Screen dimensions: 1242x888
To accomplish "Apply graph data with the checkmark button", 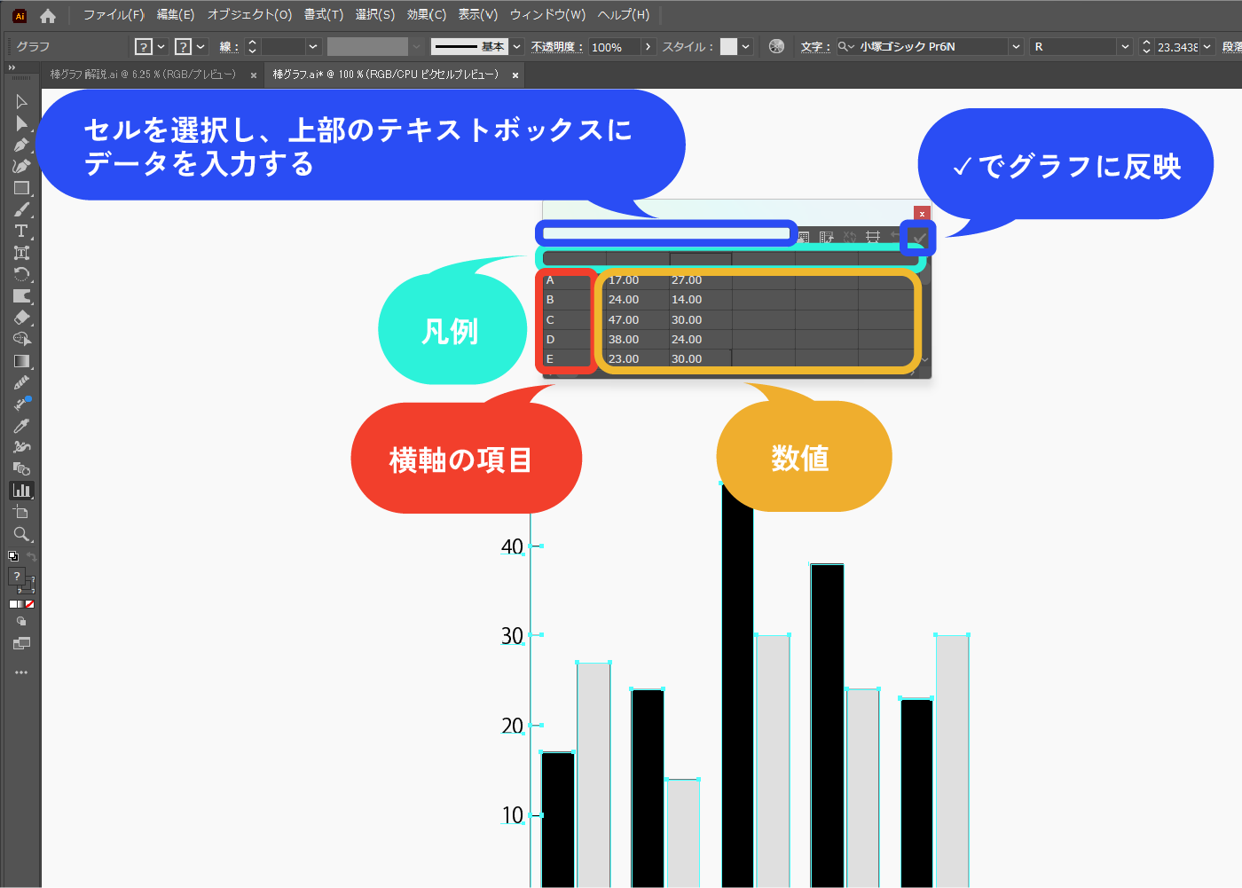I will point(919,238).
